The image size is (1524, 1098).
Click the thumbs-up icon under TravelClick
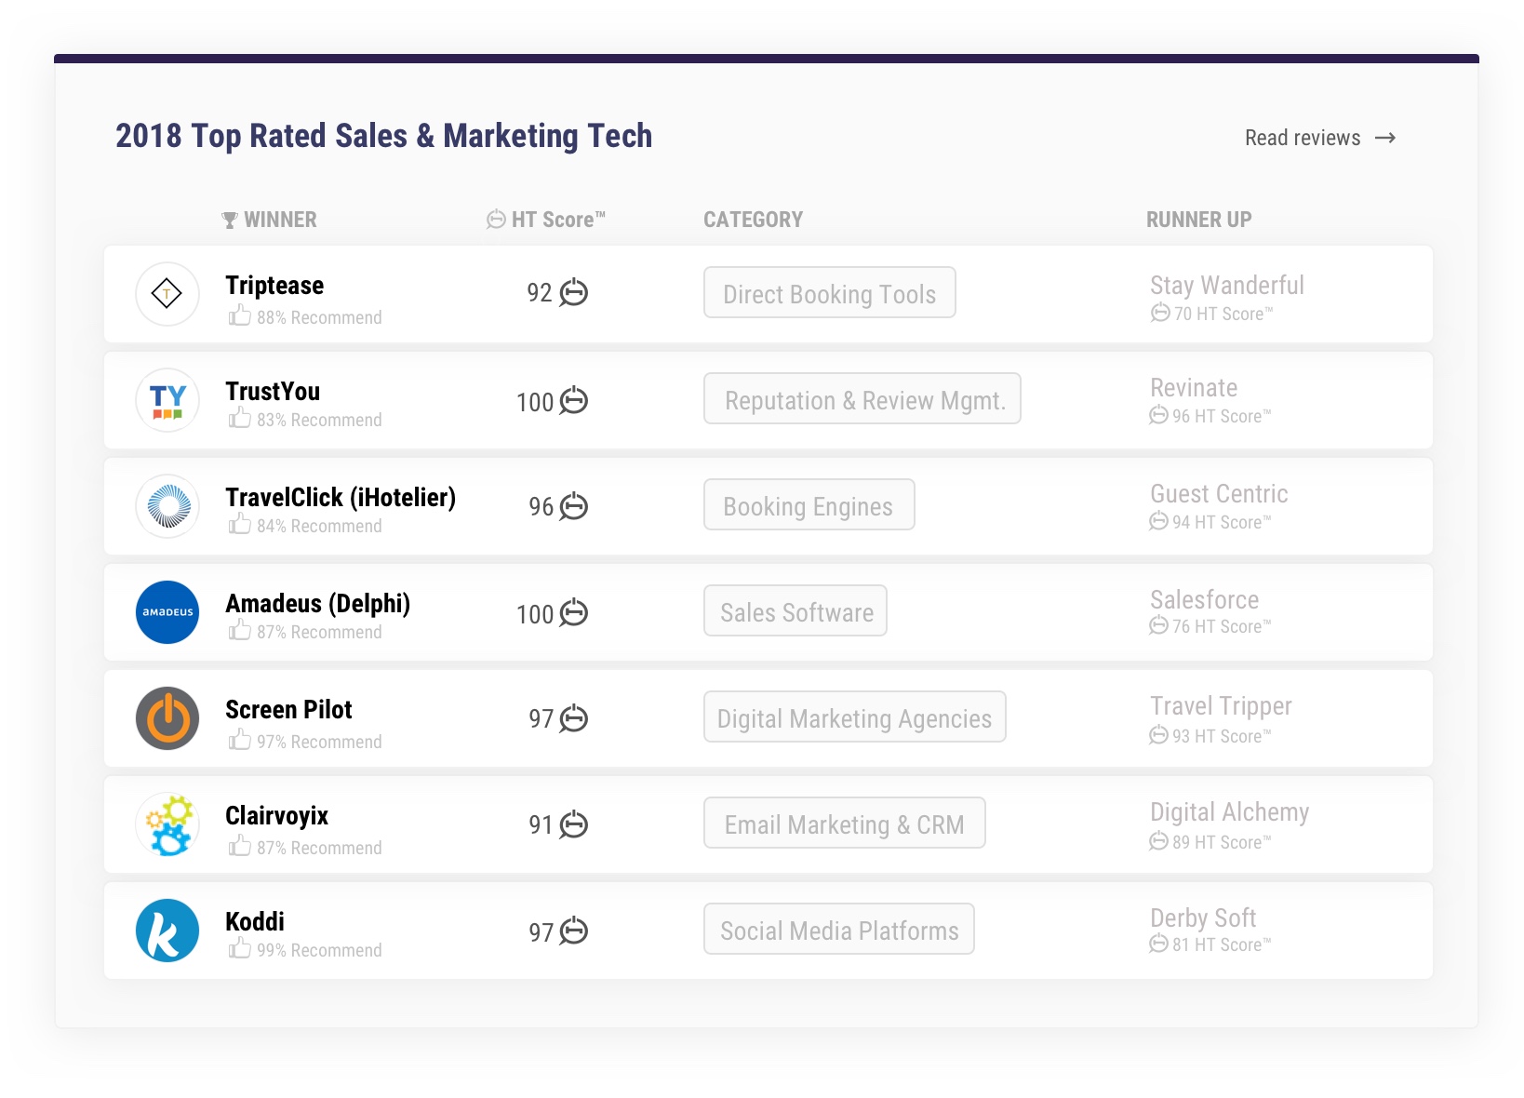pyautogui.click(x=239, y=524)
